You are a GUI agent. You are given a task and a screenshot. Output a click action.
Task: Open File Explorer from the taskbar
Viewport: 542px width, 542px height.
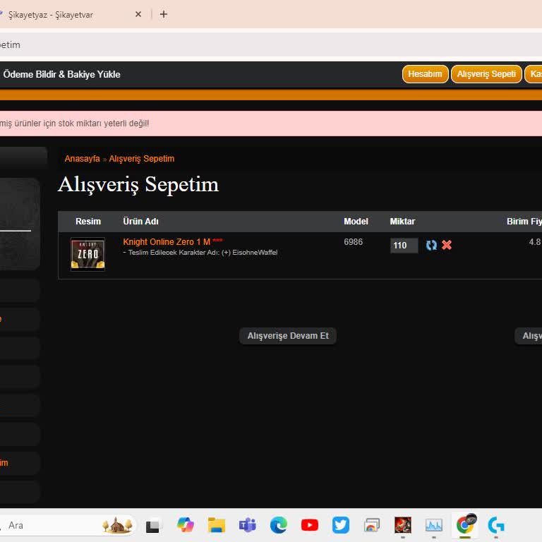[x=217, y=525]
